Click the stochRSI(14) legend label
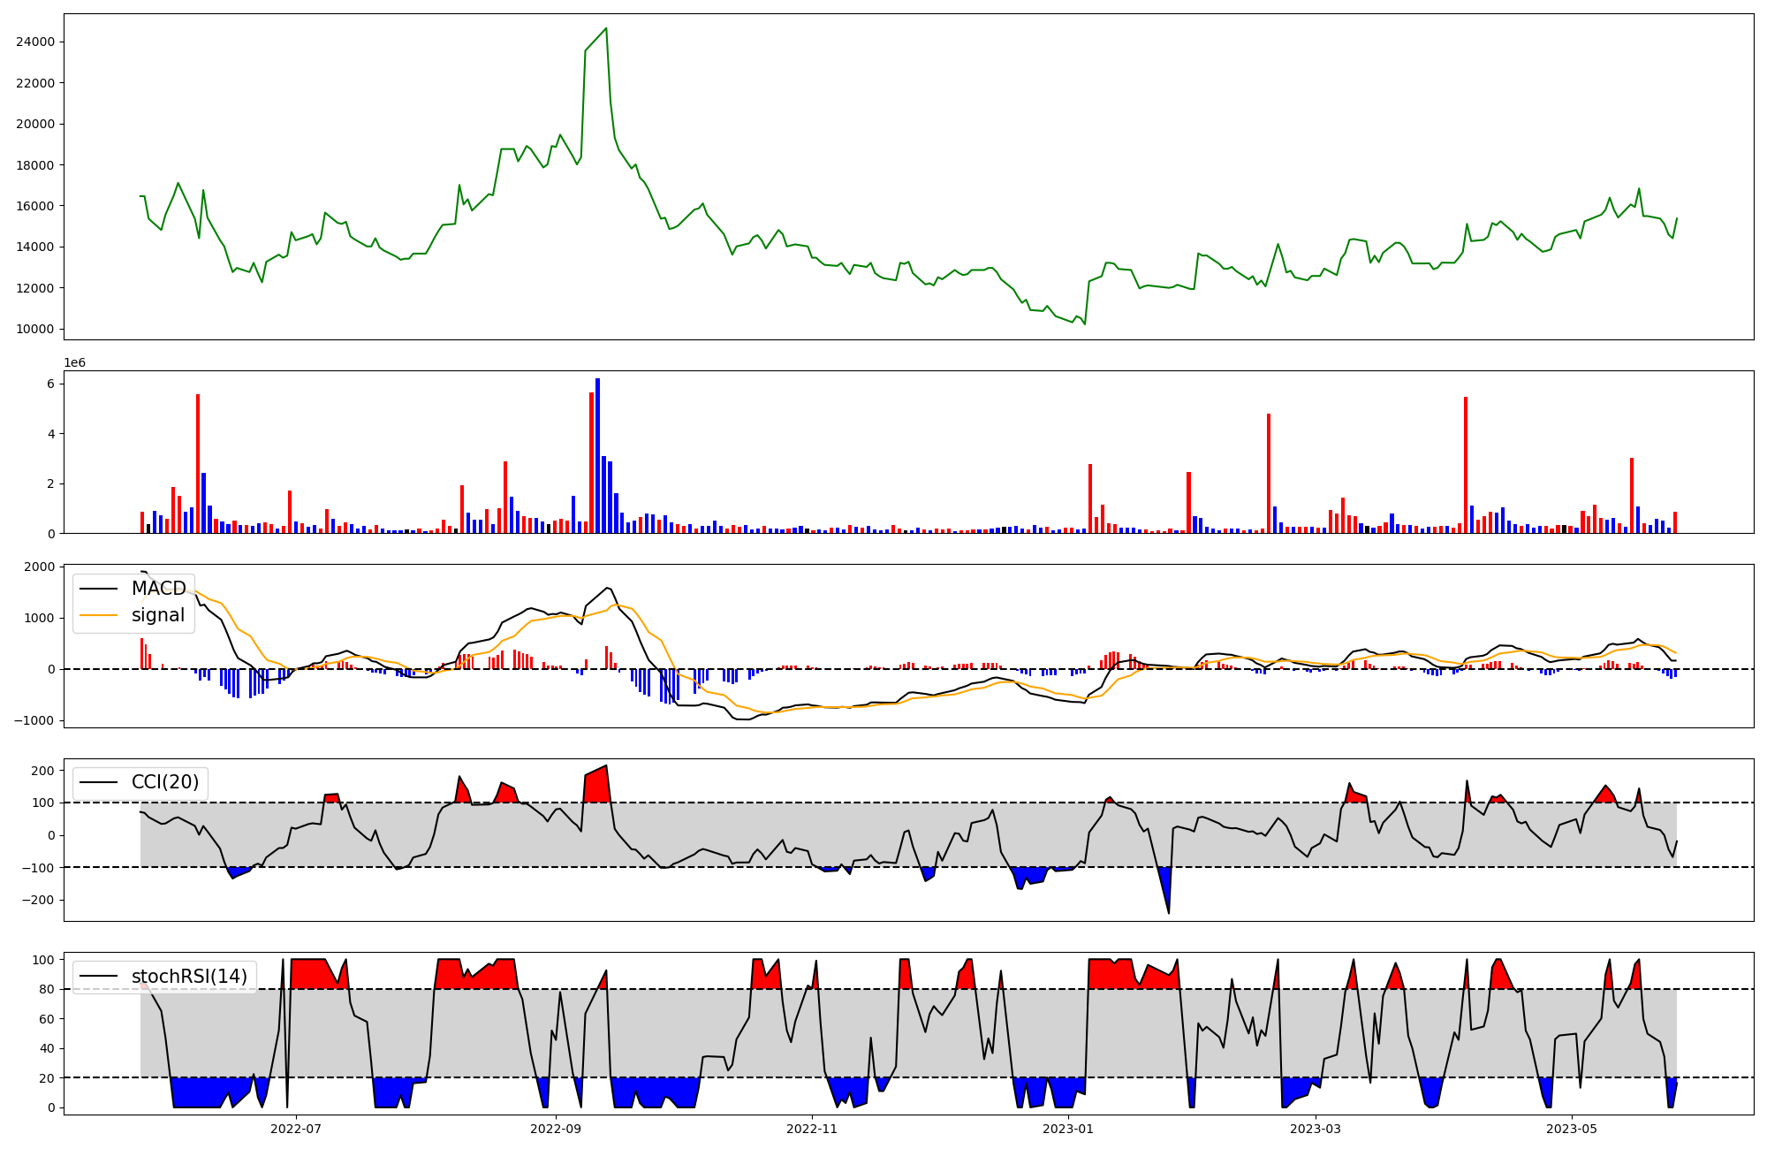Screen dimensions: 1767x1149 [189, 977]
